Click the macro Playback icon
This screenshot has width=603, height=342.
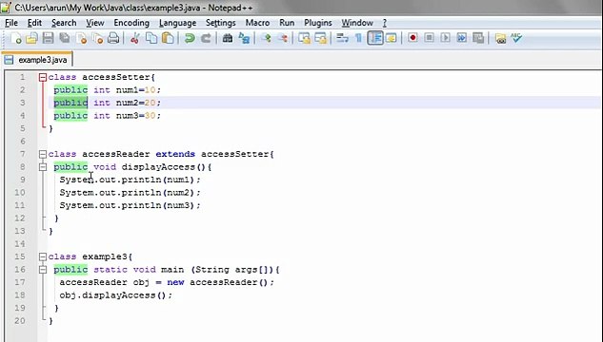445,38
